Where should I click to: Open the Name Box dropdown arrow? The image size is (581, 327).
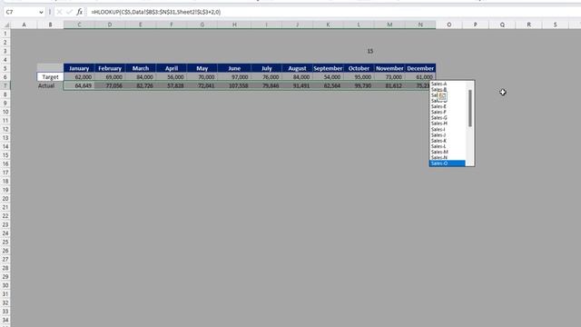[41, 12]
